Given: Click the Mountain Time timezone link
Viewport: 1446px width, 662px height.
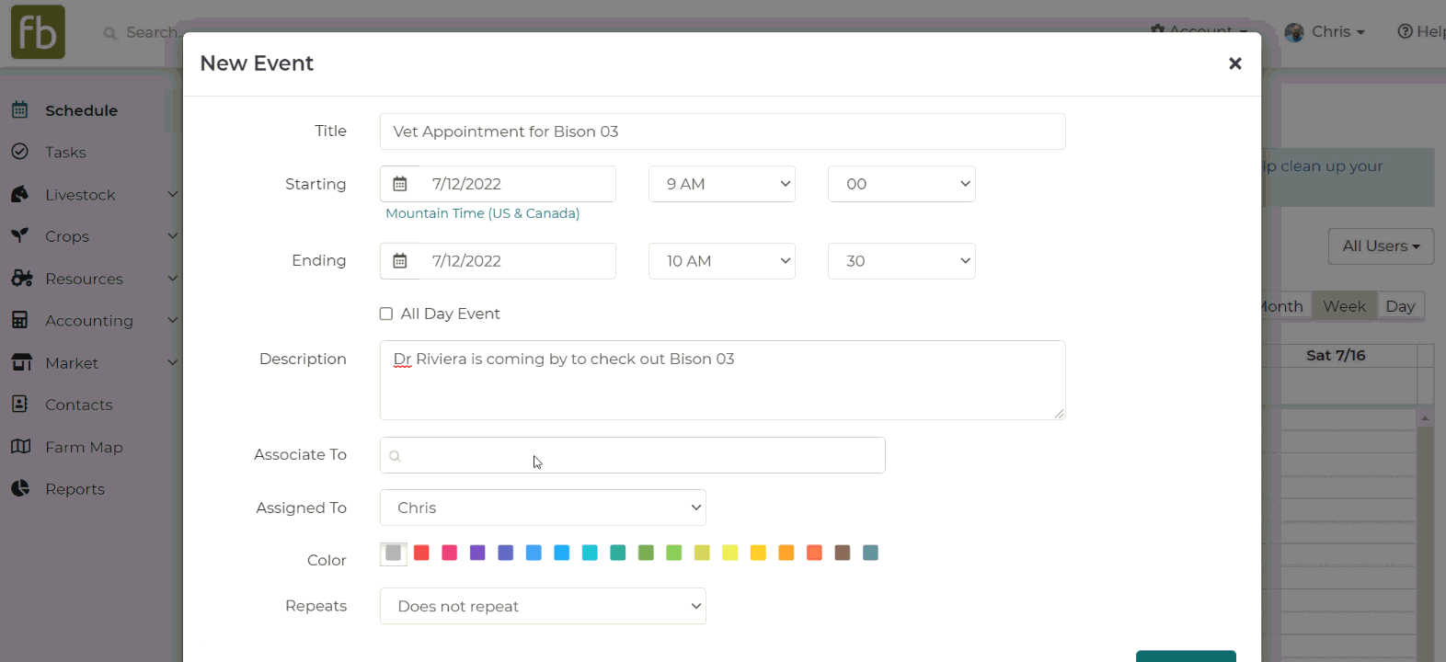Looking at the screenshot, I should pyautogui.click(x=483, y=213).
